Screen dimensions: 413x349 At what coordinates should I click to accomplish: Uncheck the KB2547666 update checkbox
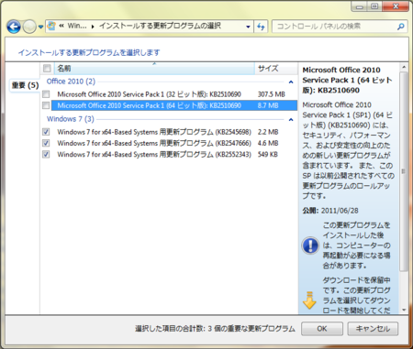click(x=46, y=143)
